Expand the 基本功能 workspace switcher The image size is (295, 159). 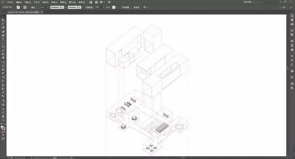point(249,2)
